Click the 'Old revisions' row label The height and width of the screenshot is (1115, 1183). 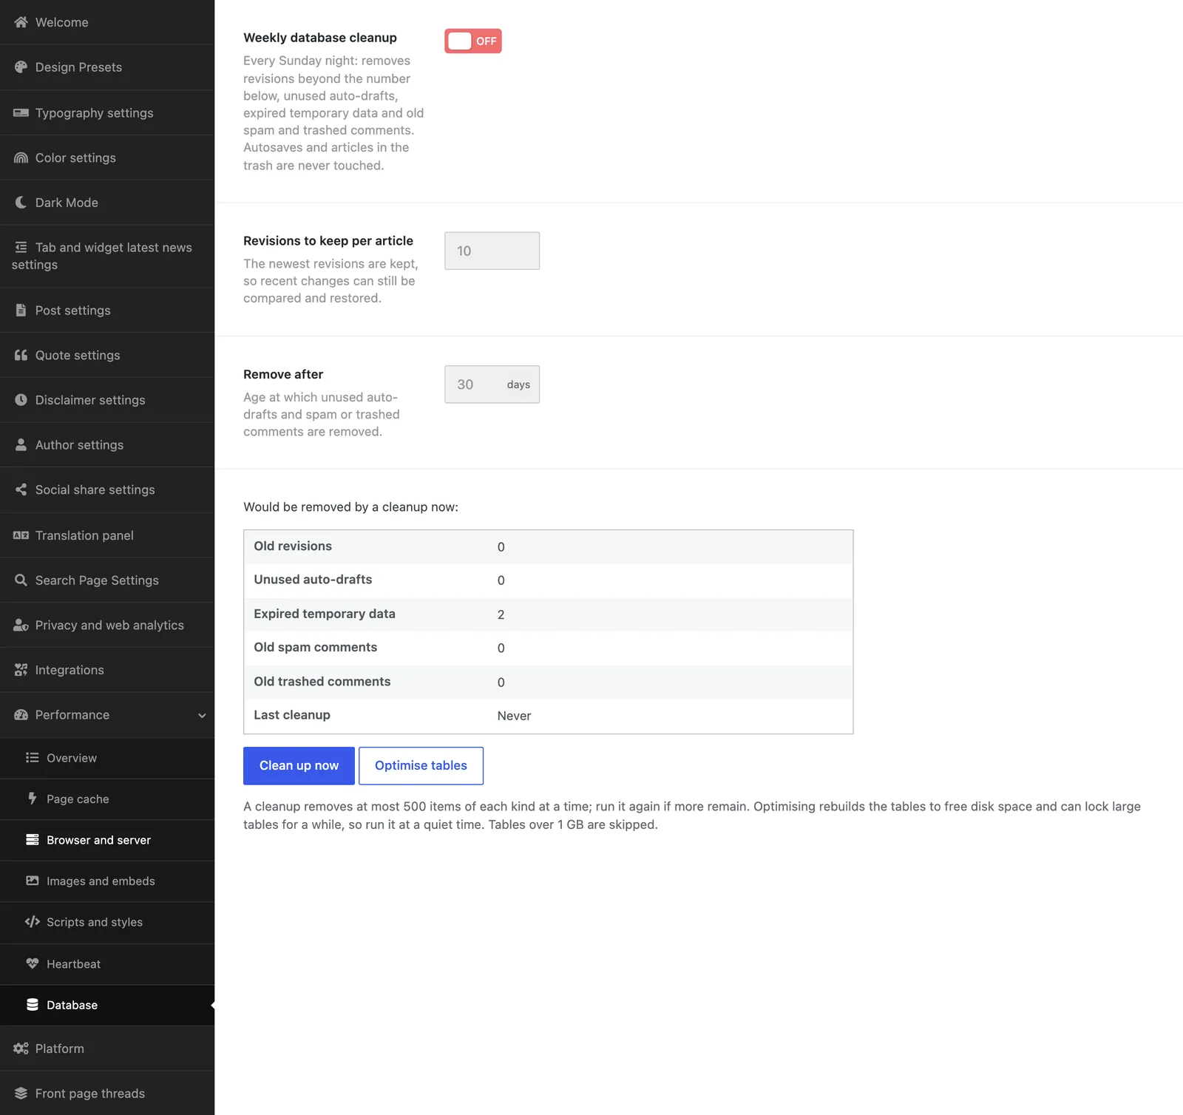293,546
